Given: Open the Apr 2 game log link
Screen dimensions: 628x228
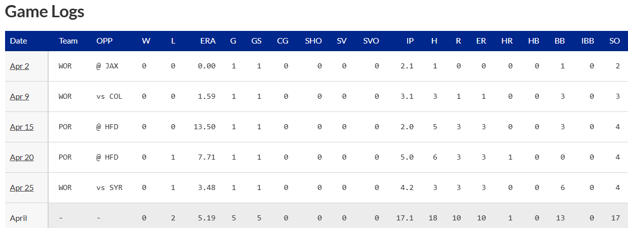Looking at the screenshot, I should point(19,66).
